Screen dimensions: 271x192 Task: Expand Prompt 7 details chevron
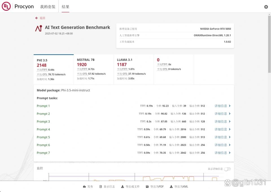click(x=230, y=153)
